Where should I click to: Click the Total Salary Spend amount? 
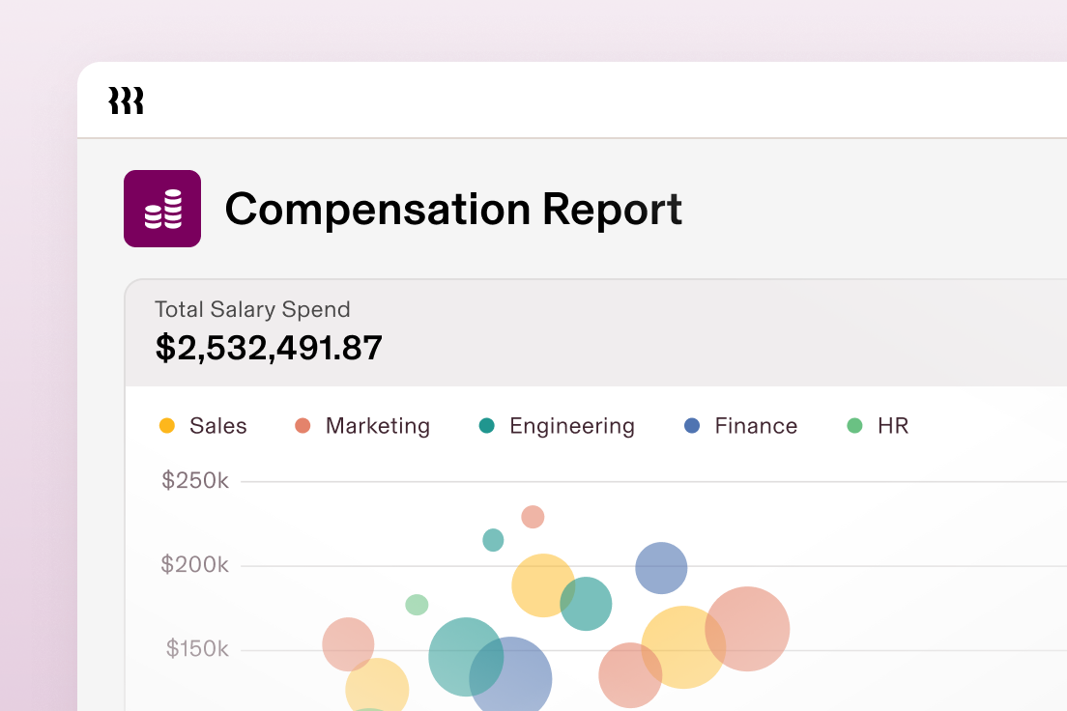click(x=268, y=349)
